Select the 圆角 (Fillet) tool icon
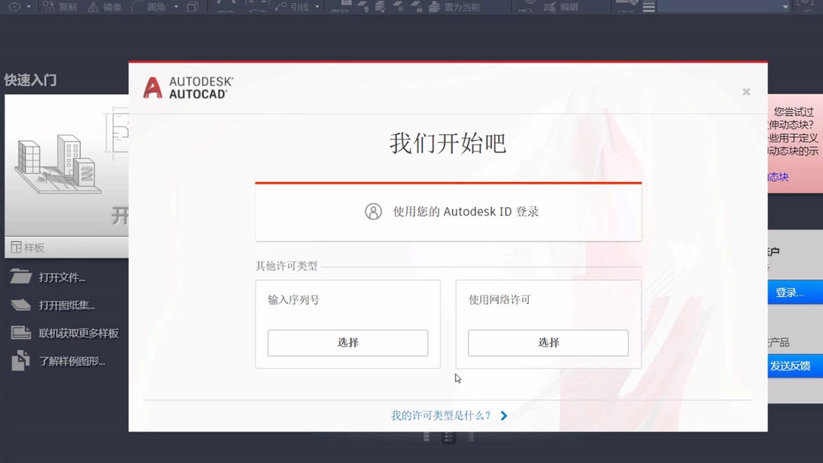This screenshot has width=823, height=463. point(136,6)
